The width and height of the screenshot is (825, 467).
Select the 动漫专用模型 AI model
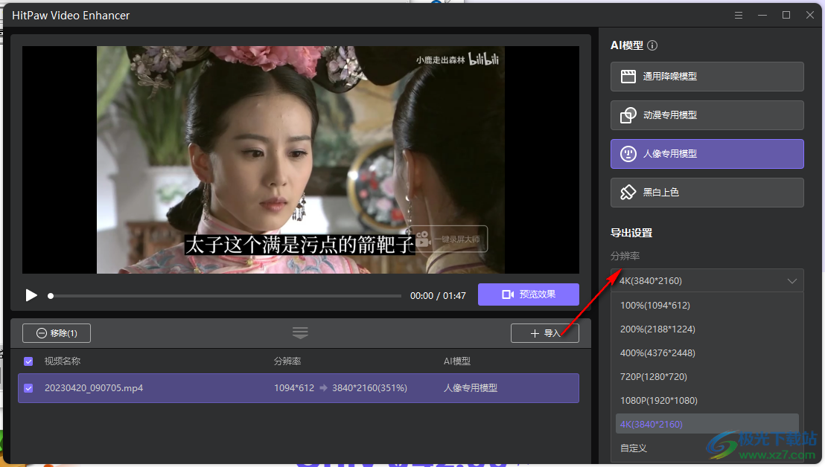tap(707, 115)
